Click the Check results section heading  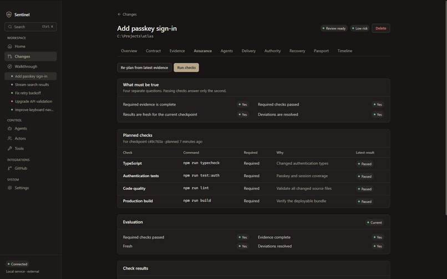click(x=135, y=268)
